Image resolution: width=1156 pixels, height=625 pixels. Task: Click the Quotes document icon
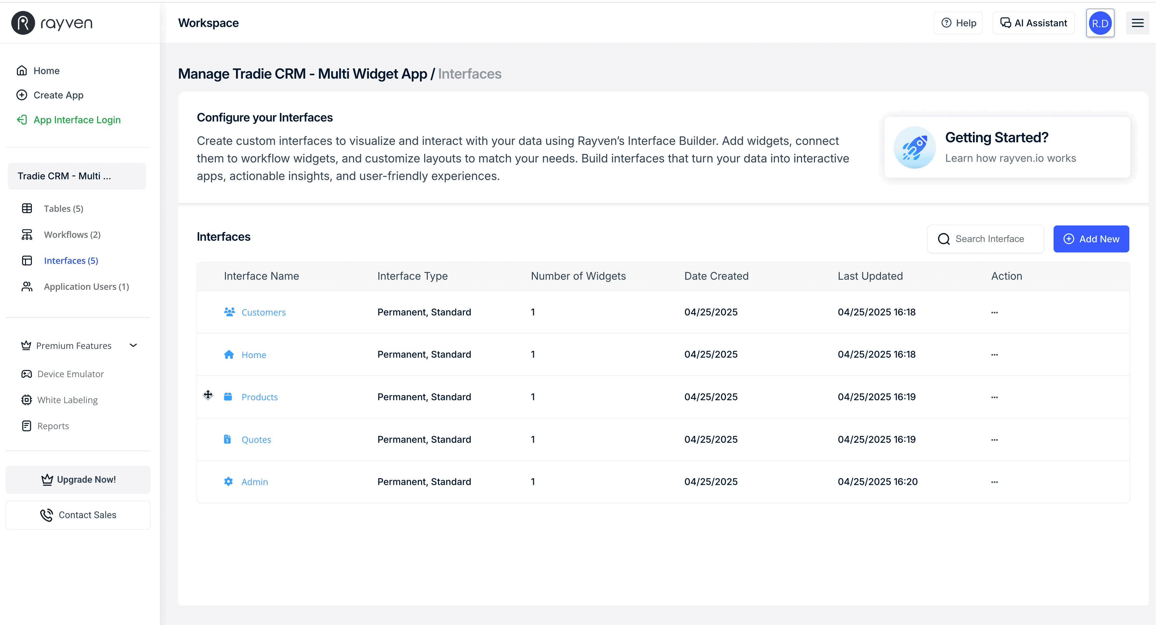tap(228, 439)
